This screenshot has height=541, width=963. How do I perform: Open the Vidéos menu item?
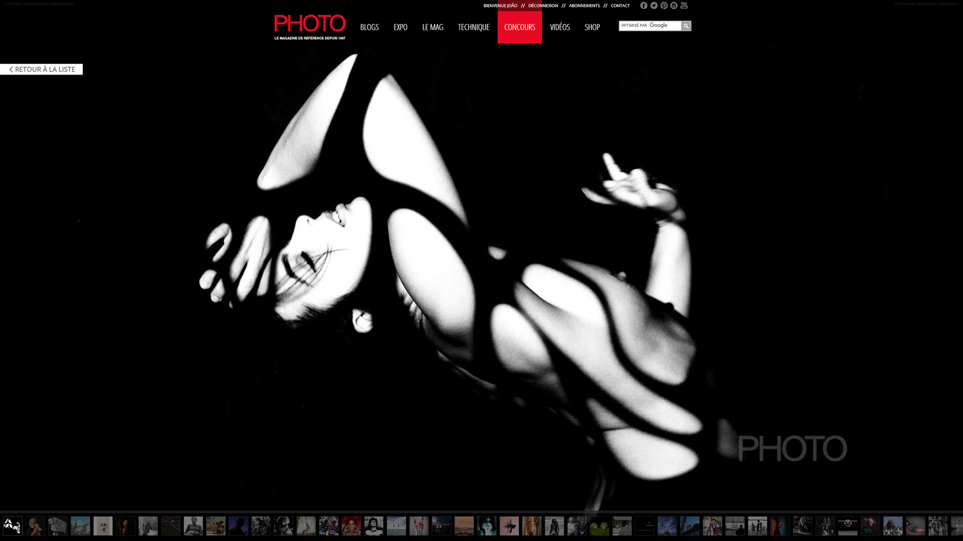[560, 27]
